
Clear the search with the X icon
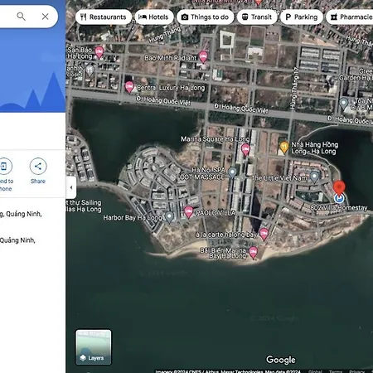(x=46, y=17)
